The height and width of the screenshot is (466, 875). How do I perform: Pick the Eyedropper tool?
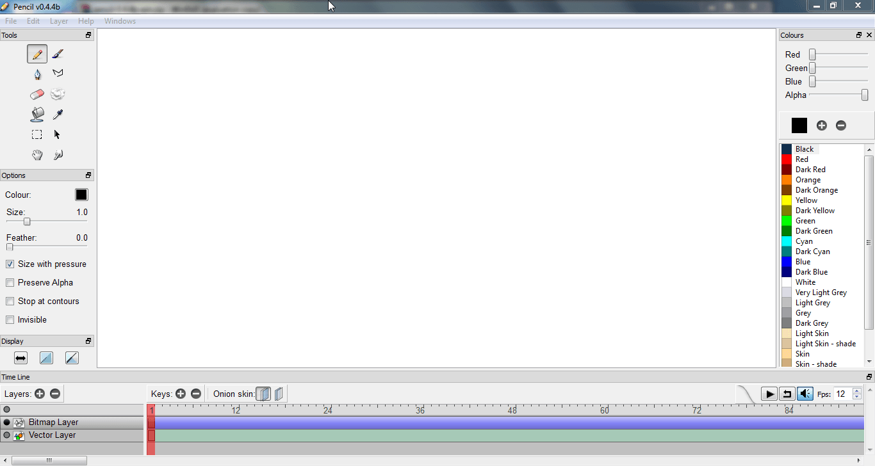tap(58, 115)
